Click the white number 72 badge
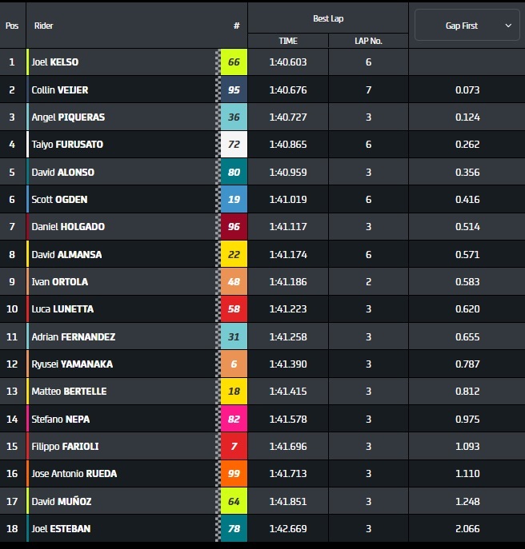 [234, 145]
